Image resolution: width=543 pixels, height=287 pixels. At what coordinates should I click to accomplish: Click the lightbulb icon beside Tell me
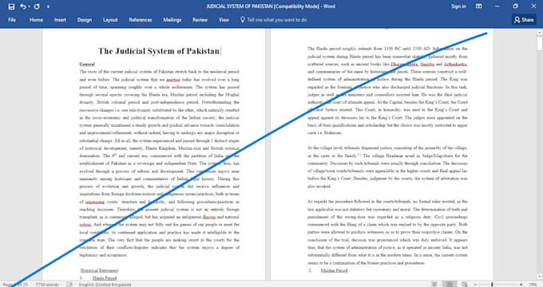click(243, 20)
